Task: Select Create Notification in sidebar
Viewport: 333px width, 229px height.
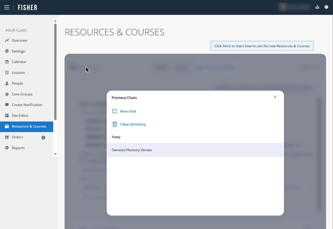Action: 27,105
